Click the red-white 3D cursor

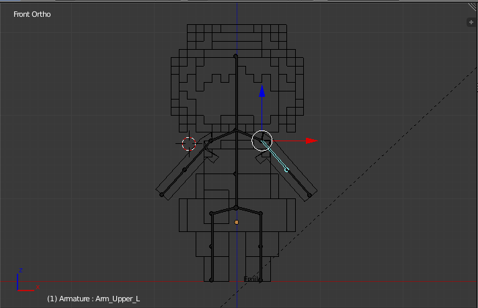pyautogui.click(x=189, y=144)
